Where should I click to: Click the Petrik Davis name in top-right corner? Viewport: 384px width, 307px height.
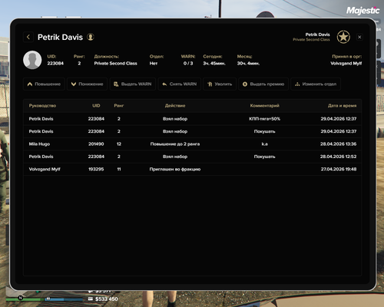317,35
